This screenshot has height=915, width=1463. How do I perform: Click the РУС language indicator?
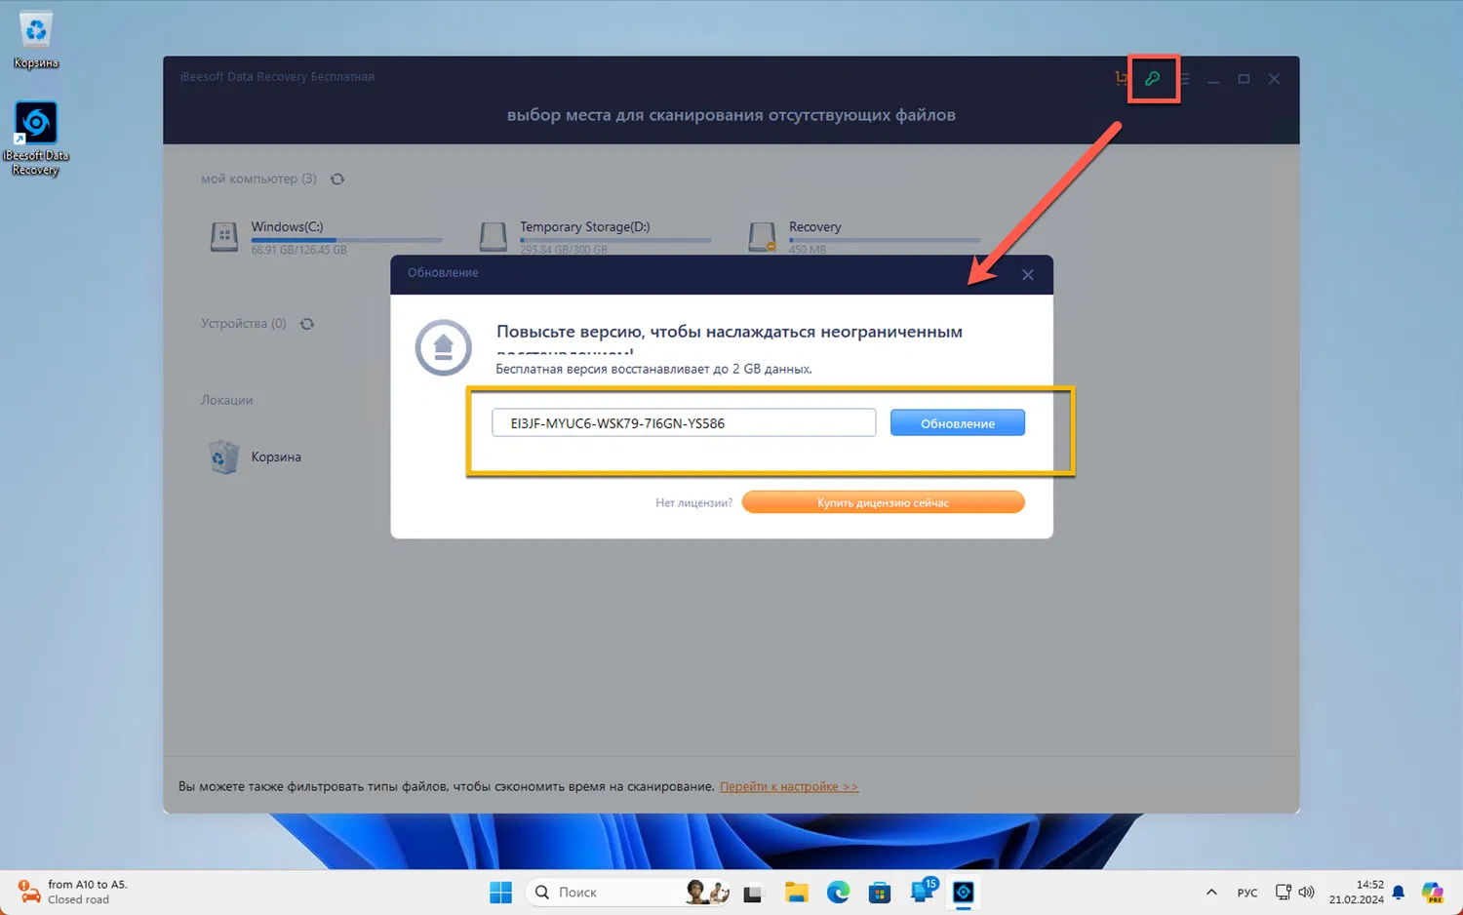[1247, 893]
